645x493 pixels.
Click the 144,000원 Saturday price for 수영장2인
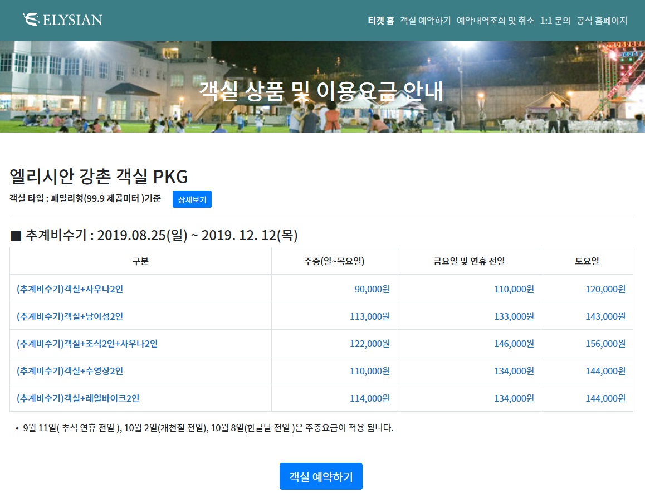point(605,371)
